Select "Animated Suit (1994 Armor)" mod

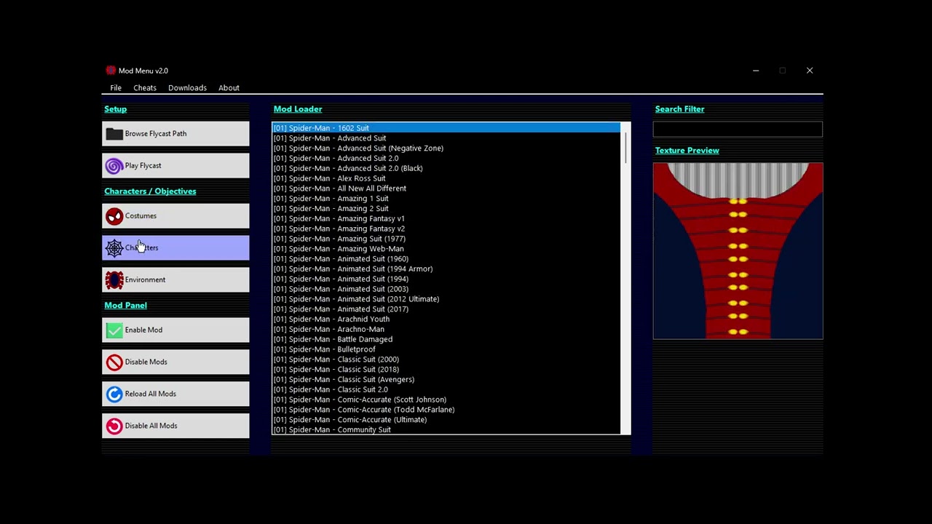click(x=446, y=269)
